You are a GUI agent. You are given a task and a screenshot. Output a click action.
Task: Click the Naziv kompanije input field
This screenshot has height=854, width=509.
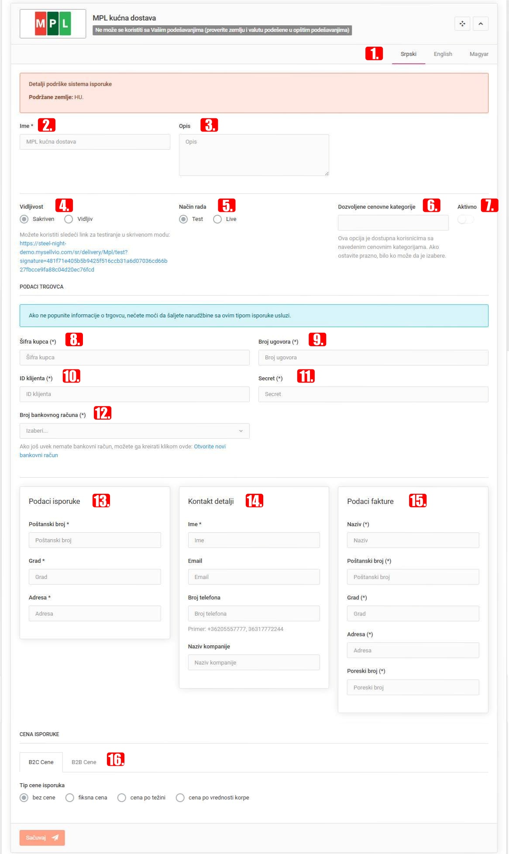tap(254, 662)
